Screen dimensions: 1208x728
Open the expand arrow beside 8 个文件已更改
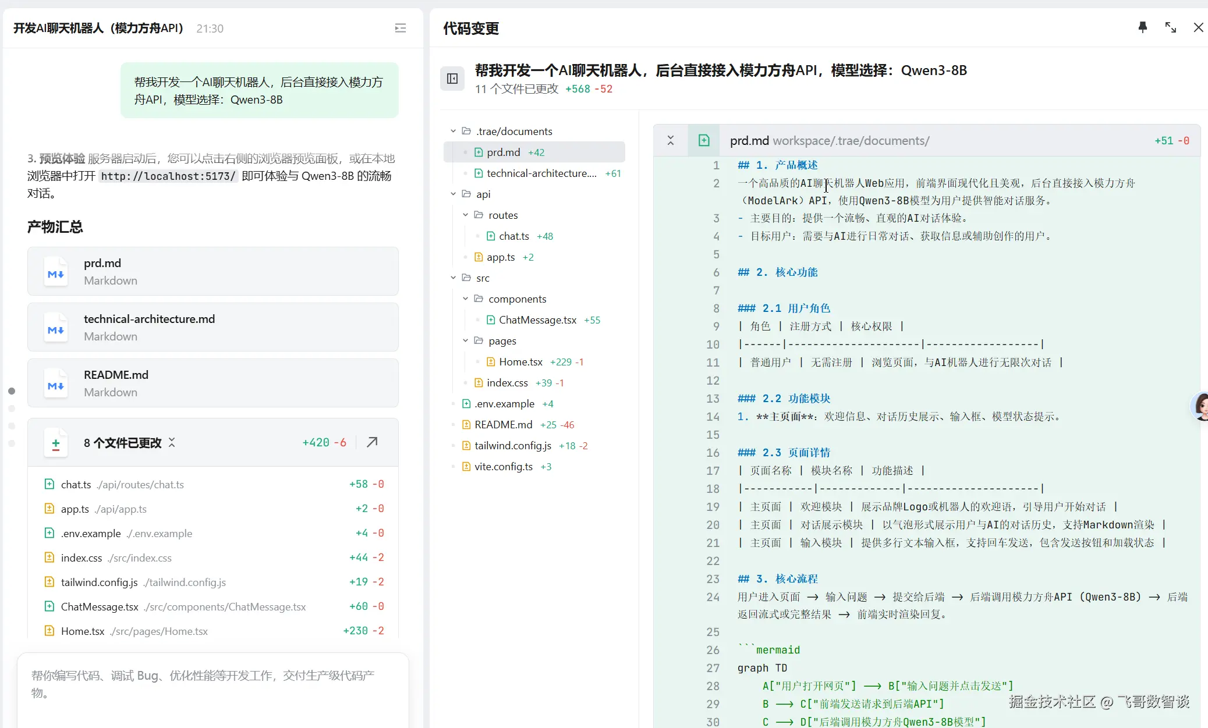point(371,442)
